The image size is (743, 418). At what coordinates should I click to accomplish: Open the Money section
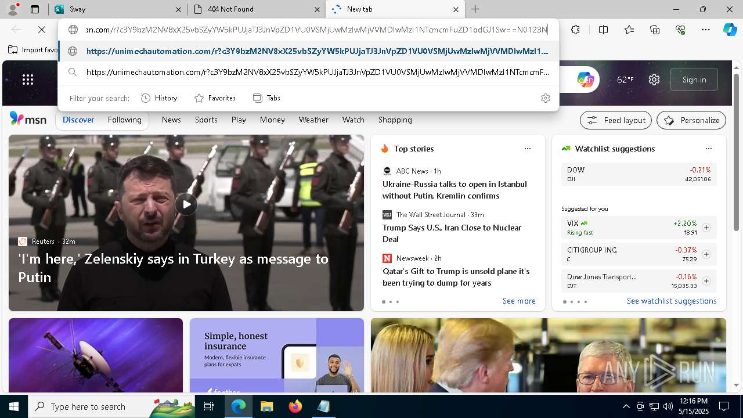pyautogui.click(x=272, y=120)
